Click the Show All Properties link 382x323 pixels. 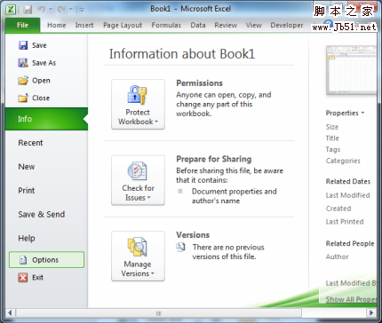[351, 299]
